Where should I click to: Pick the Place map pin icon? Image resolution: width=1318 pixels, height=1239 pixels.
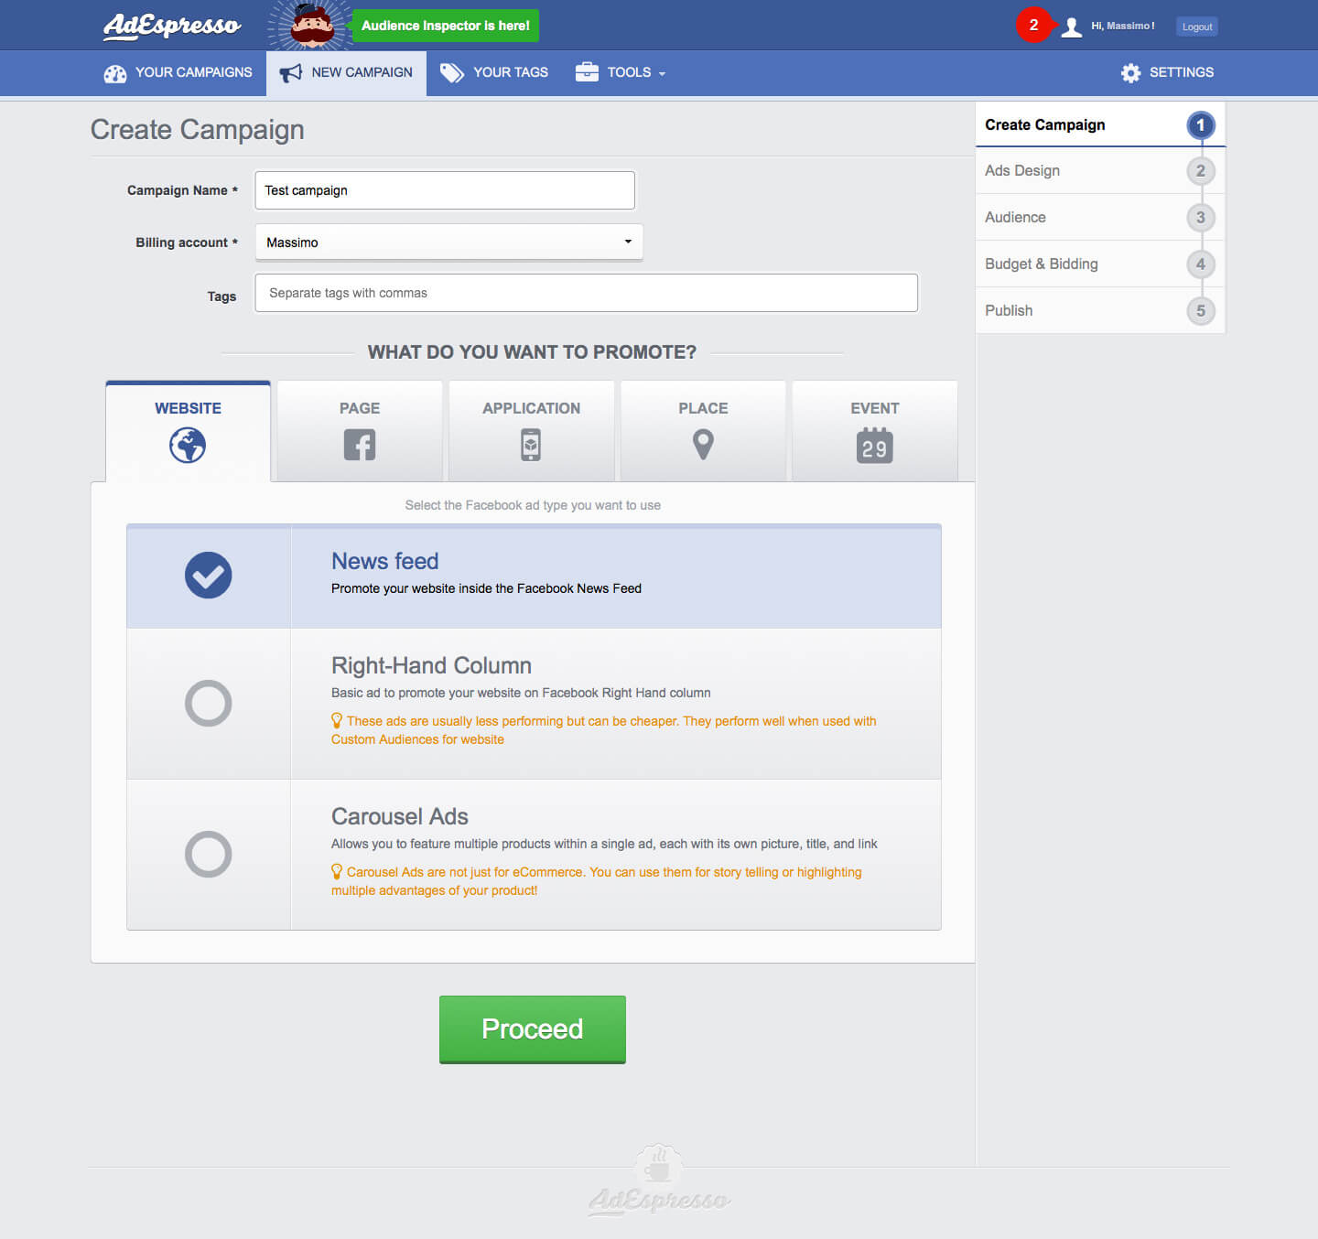pos(703,445)
